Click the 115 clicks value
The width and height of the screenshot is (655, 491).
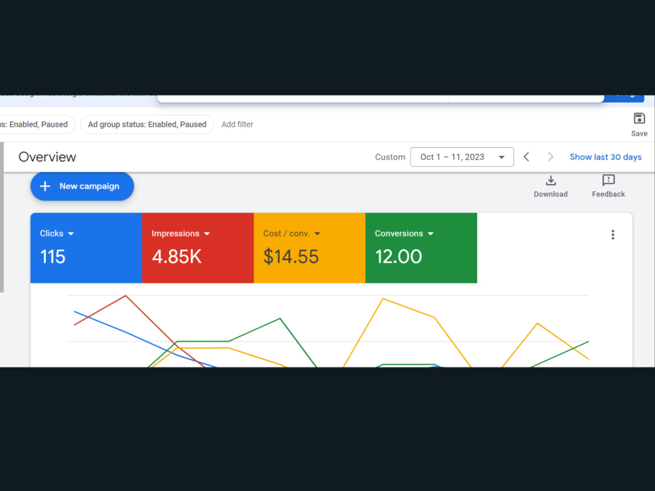coord(52,257)
